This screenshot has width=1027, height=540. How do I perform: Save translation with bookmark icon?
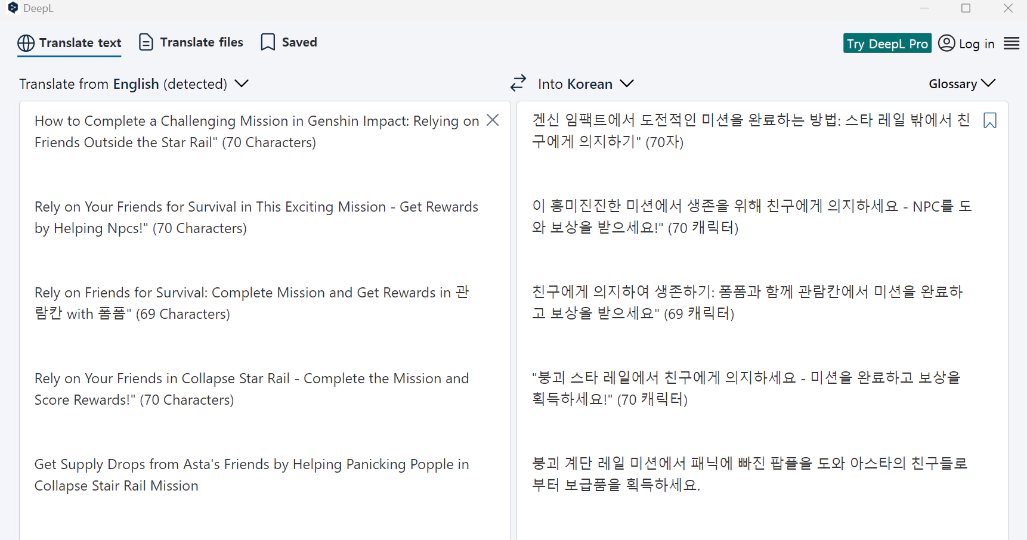tap(990, 120)
